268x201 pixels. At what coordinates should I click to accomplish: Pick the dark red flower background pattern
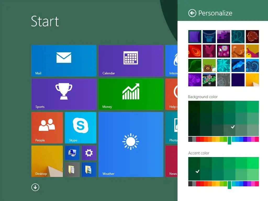252,37
